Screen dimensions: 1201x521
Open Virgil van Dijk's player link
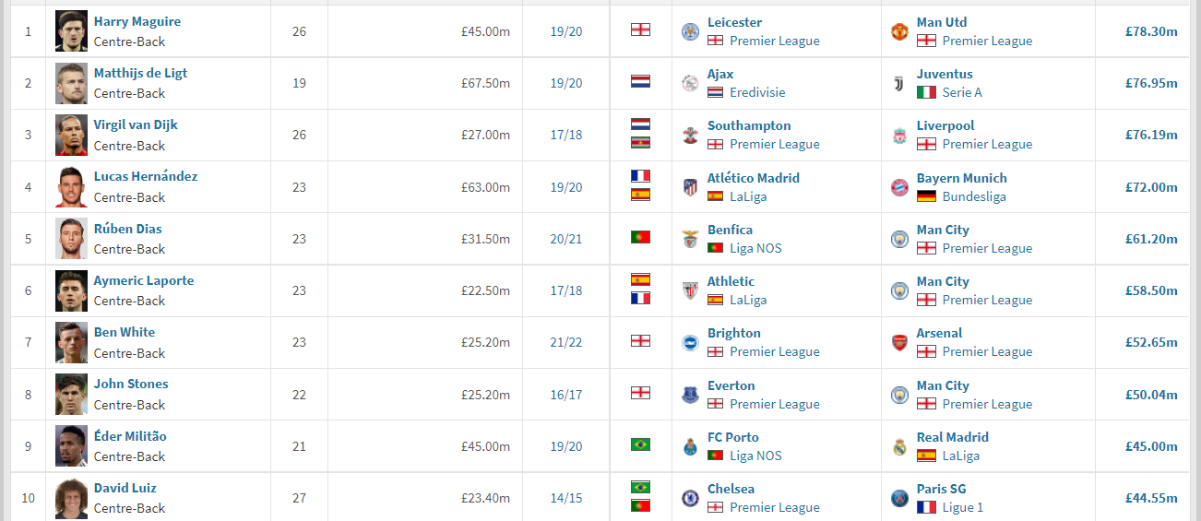tap(136, 125)
